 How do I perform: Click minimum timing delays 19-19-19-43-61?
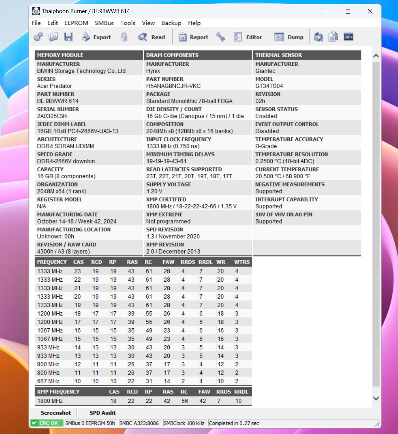(x=166, y=161)
